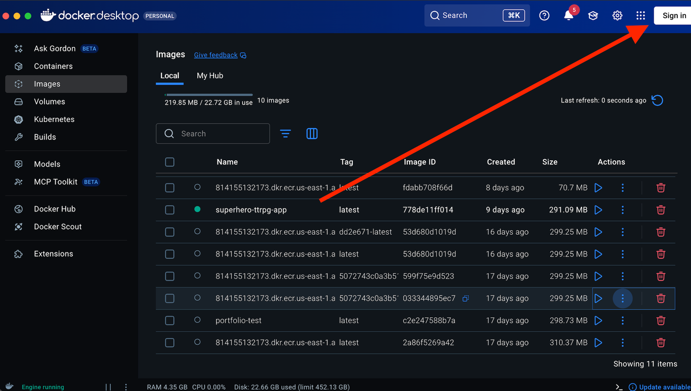Image resolution: width=691 pixels, height=391 pixels.
Task: Open the manage columns icon
Action: [312, 134]
